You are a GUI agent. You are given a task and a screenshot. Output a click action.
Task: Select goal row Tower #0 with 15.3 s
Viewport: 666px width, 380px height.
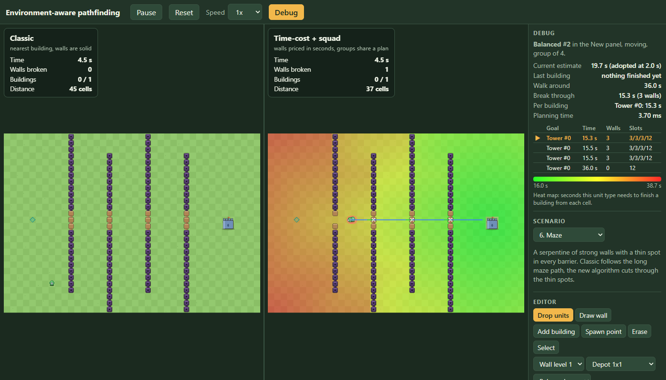597,138
